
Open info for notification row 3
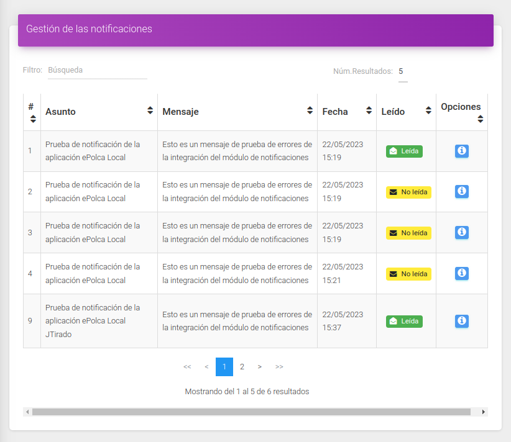[x=461, y=232]
